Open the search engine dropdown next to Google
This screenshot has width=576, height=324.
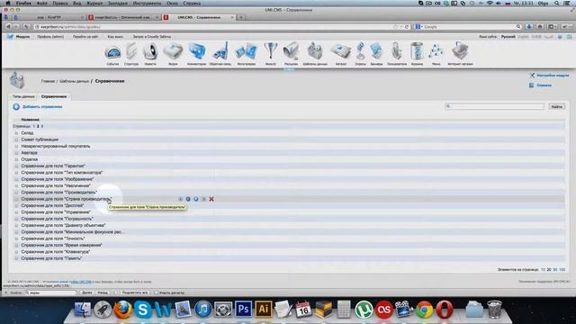click(418, 27)
